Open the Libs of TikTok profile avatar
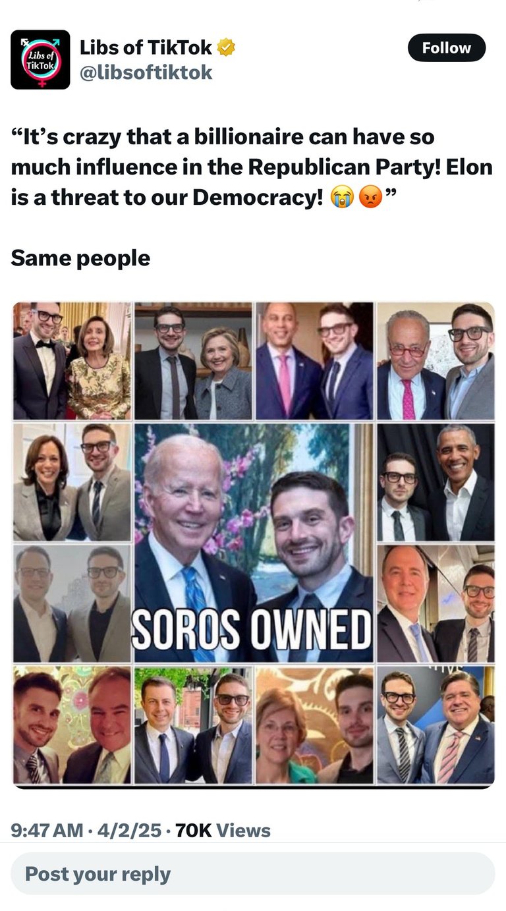The width and height of the screenshot is (506, 911). (x=40, y=59)
